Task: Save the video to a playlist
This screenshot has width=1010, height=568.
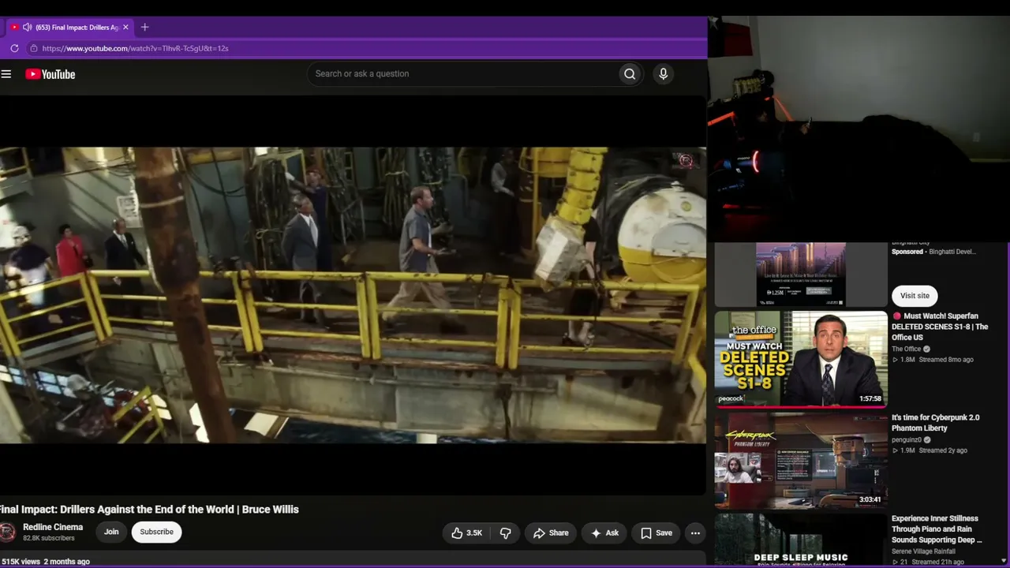Action: (656, 533)
